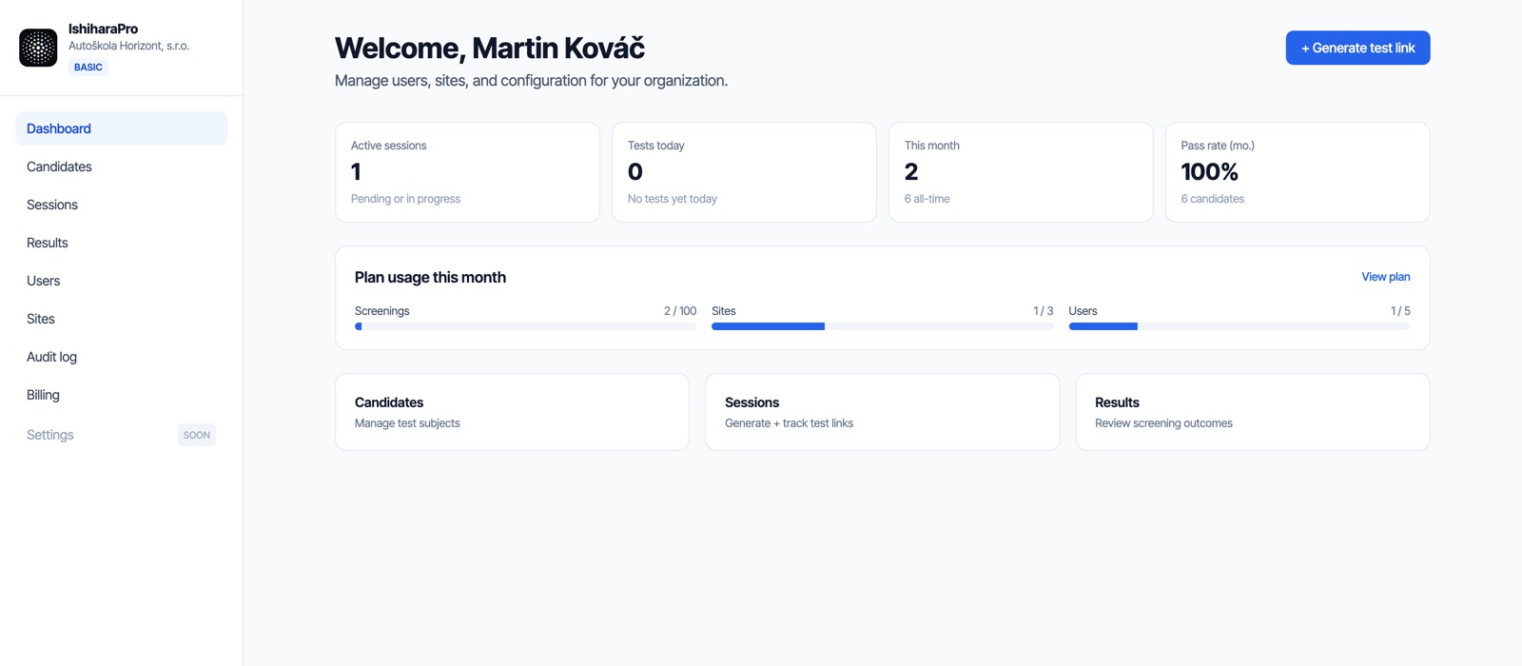The width and height of the screenshot is (1522, 666).
Task: Go to Candidates in the sidebar
Action: [x=121, y=166]
